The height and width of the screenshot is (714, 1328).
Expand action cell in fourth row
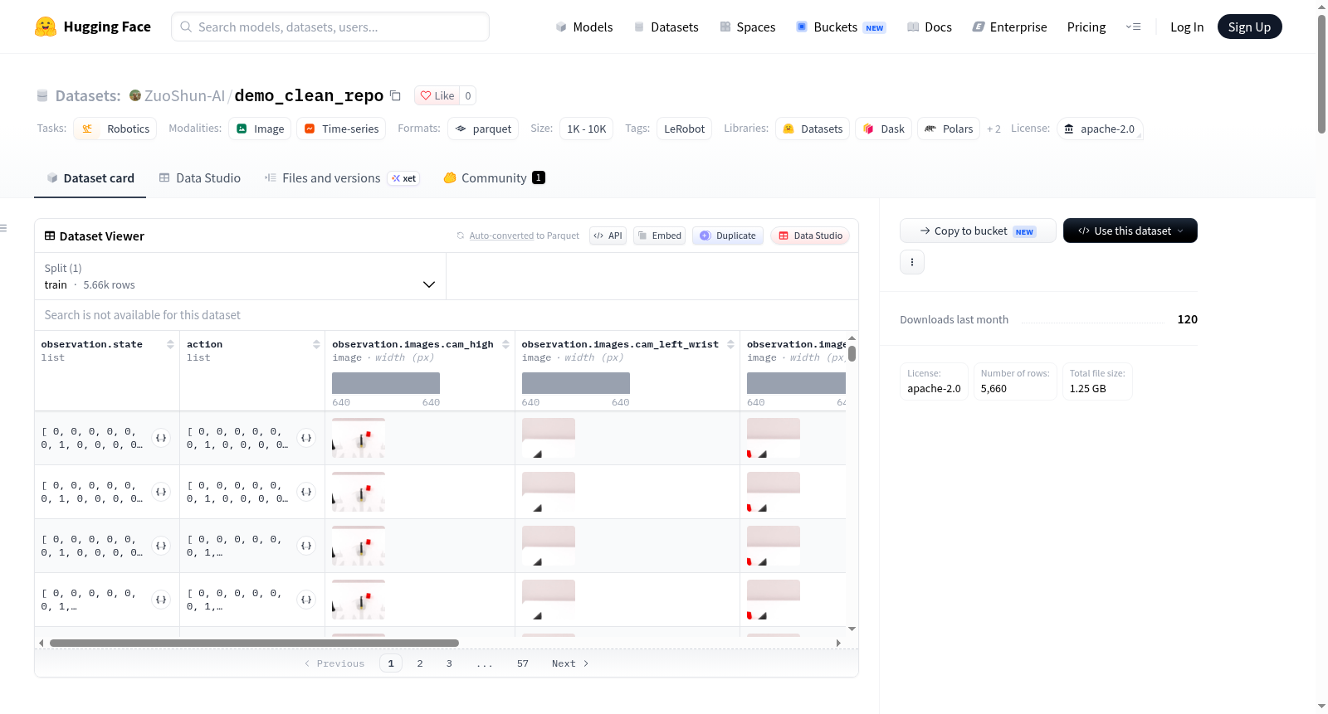[306, 600]
